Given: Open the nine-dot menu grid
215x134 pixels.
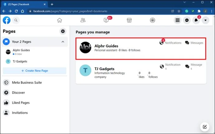Looking at the screenshot, I should [178, 20].
